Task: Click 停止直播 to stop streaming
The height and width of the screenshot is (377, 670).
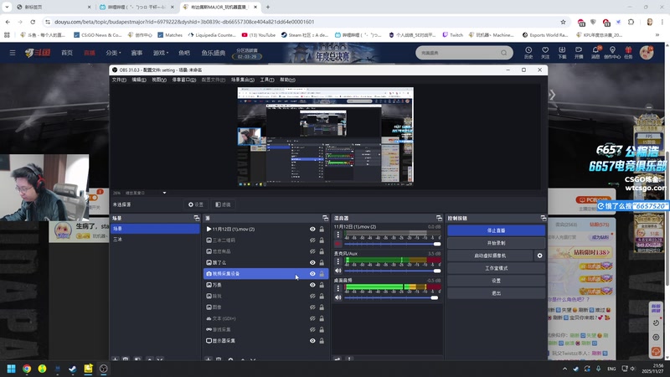Action: tap(496, 230)
